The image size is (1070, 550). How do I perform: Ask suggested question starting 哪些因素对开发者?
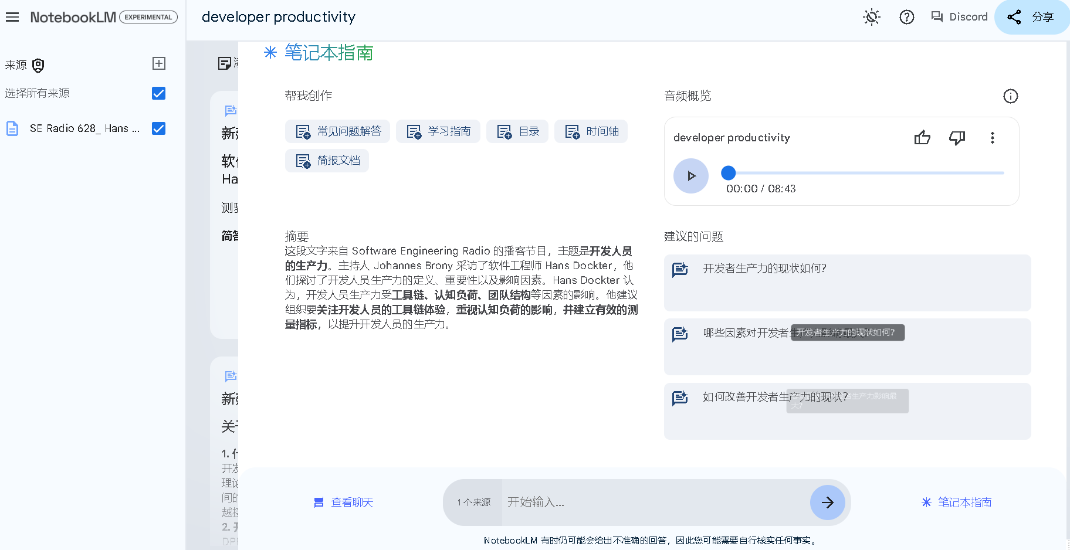pyautogui.click(x=847, y=347)
